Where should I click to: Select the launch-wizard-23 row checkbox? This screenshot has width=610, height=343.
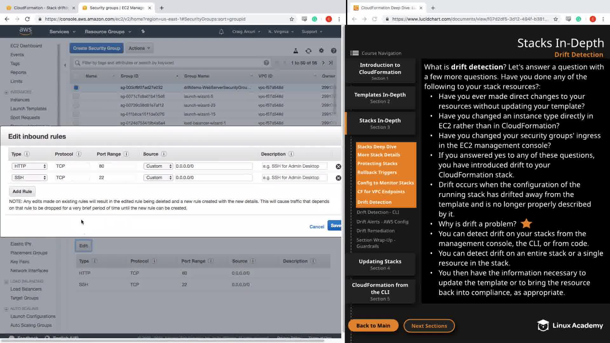click(x=76, y=105)
